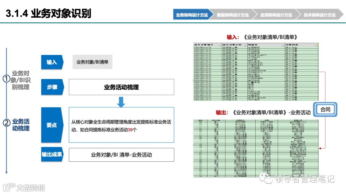The width and height of the screenshot is (346, 194).
Task: Open filter dropdown for 业务对象名称 column
Action: click(246, 45)
